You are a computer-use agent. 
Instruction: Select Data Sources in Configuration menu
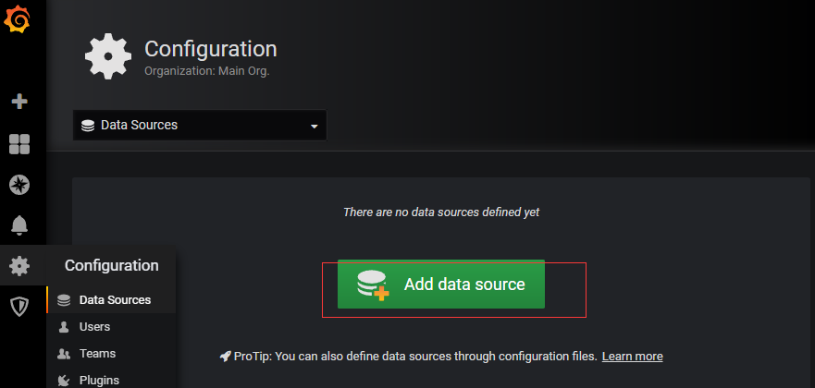pyautogui.click(x=115, y=299)
